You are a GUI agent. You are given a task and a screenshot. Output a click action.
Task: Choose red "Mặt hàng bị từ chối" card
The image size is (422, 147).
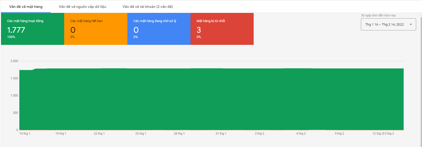pyautogui.click(x=222, y=29)
